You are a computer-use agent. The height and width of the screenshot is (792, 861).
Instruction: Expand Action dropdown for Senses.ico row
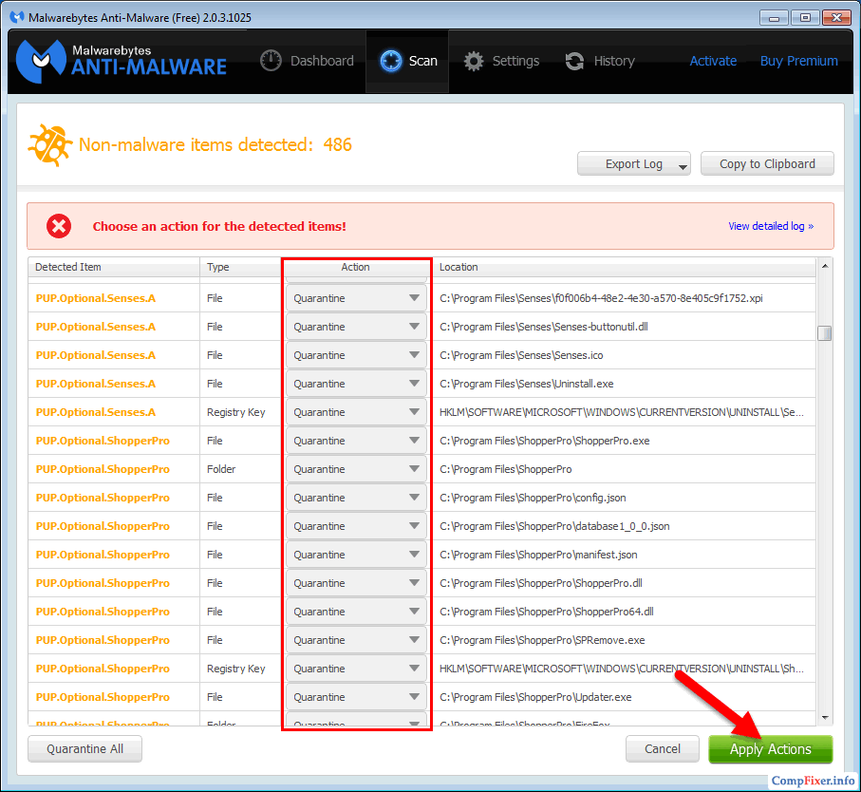(x=357, y=355)
